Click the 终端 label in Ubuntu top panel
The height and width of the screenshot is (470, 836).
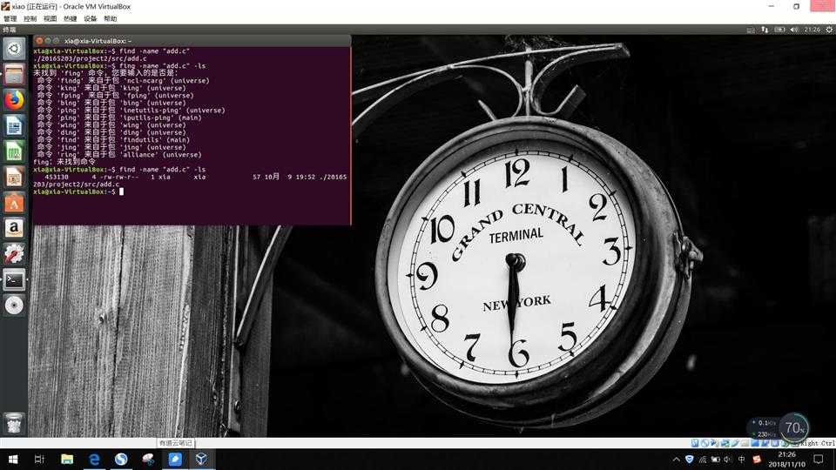click(x=9, y=30)
